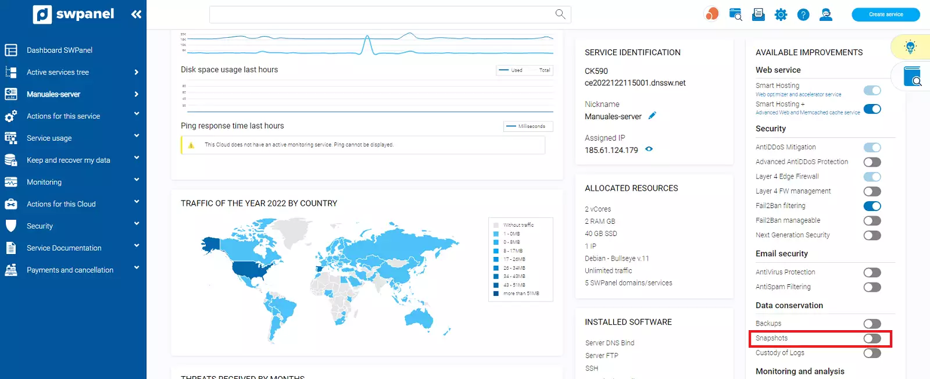The image size is (930, 379).
Task: Click the Create service button
Action: 885,15
